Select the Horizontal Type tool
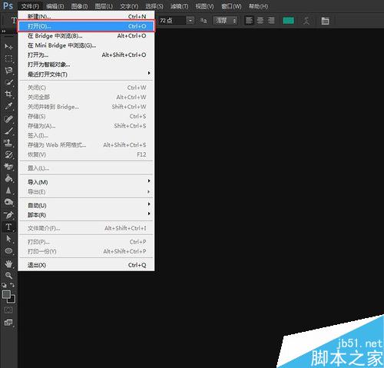This screenshot has height=368, width=384. (x=8, y=227)
